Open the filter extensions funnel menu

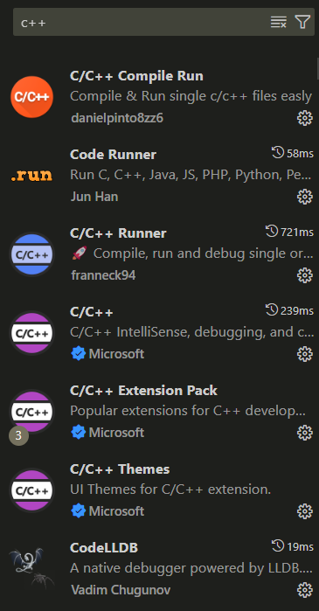302,22
